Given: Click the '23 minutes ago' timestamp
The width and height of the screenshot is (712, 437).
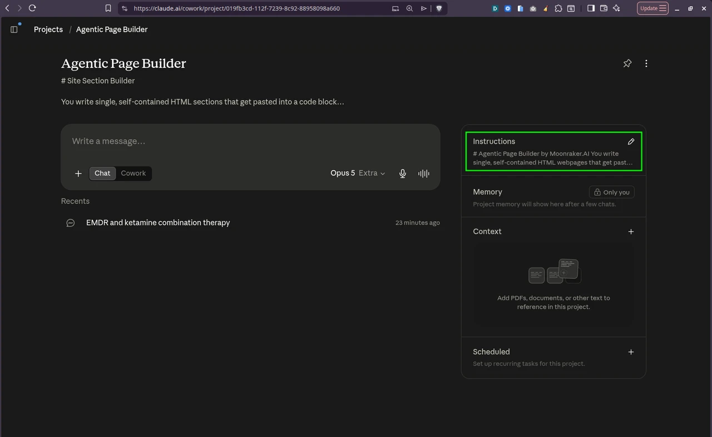Looking at the screenshot, I should [x=418, y=222].
